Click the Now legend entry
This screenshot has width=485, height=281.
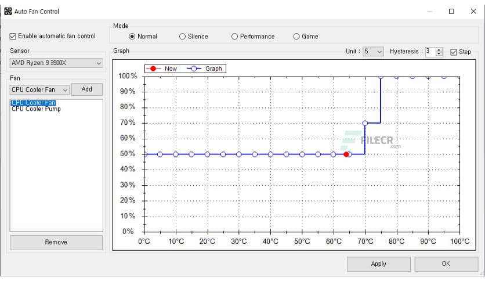click(x=161, y=69)
